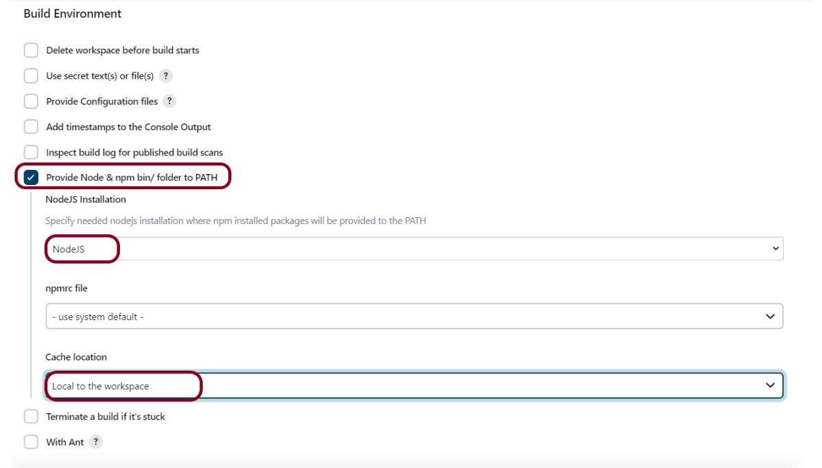Click the 'NodeJS Installation' field label
Screen dimensions: 822x468
click(86, 199)
